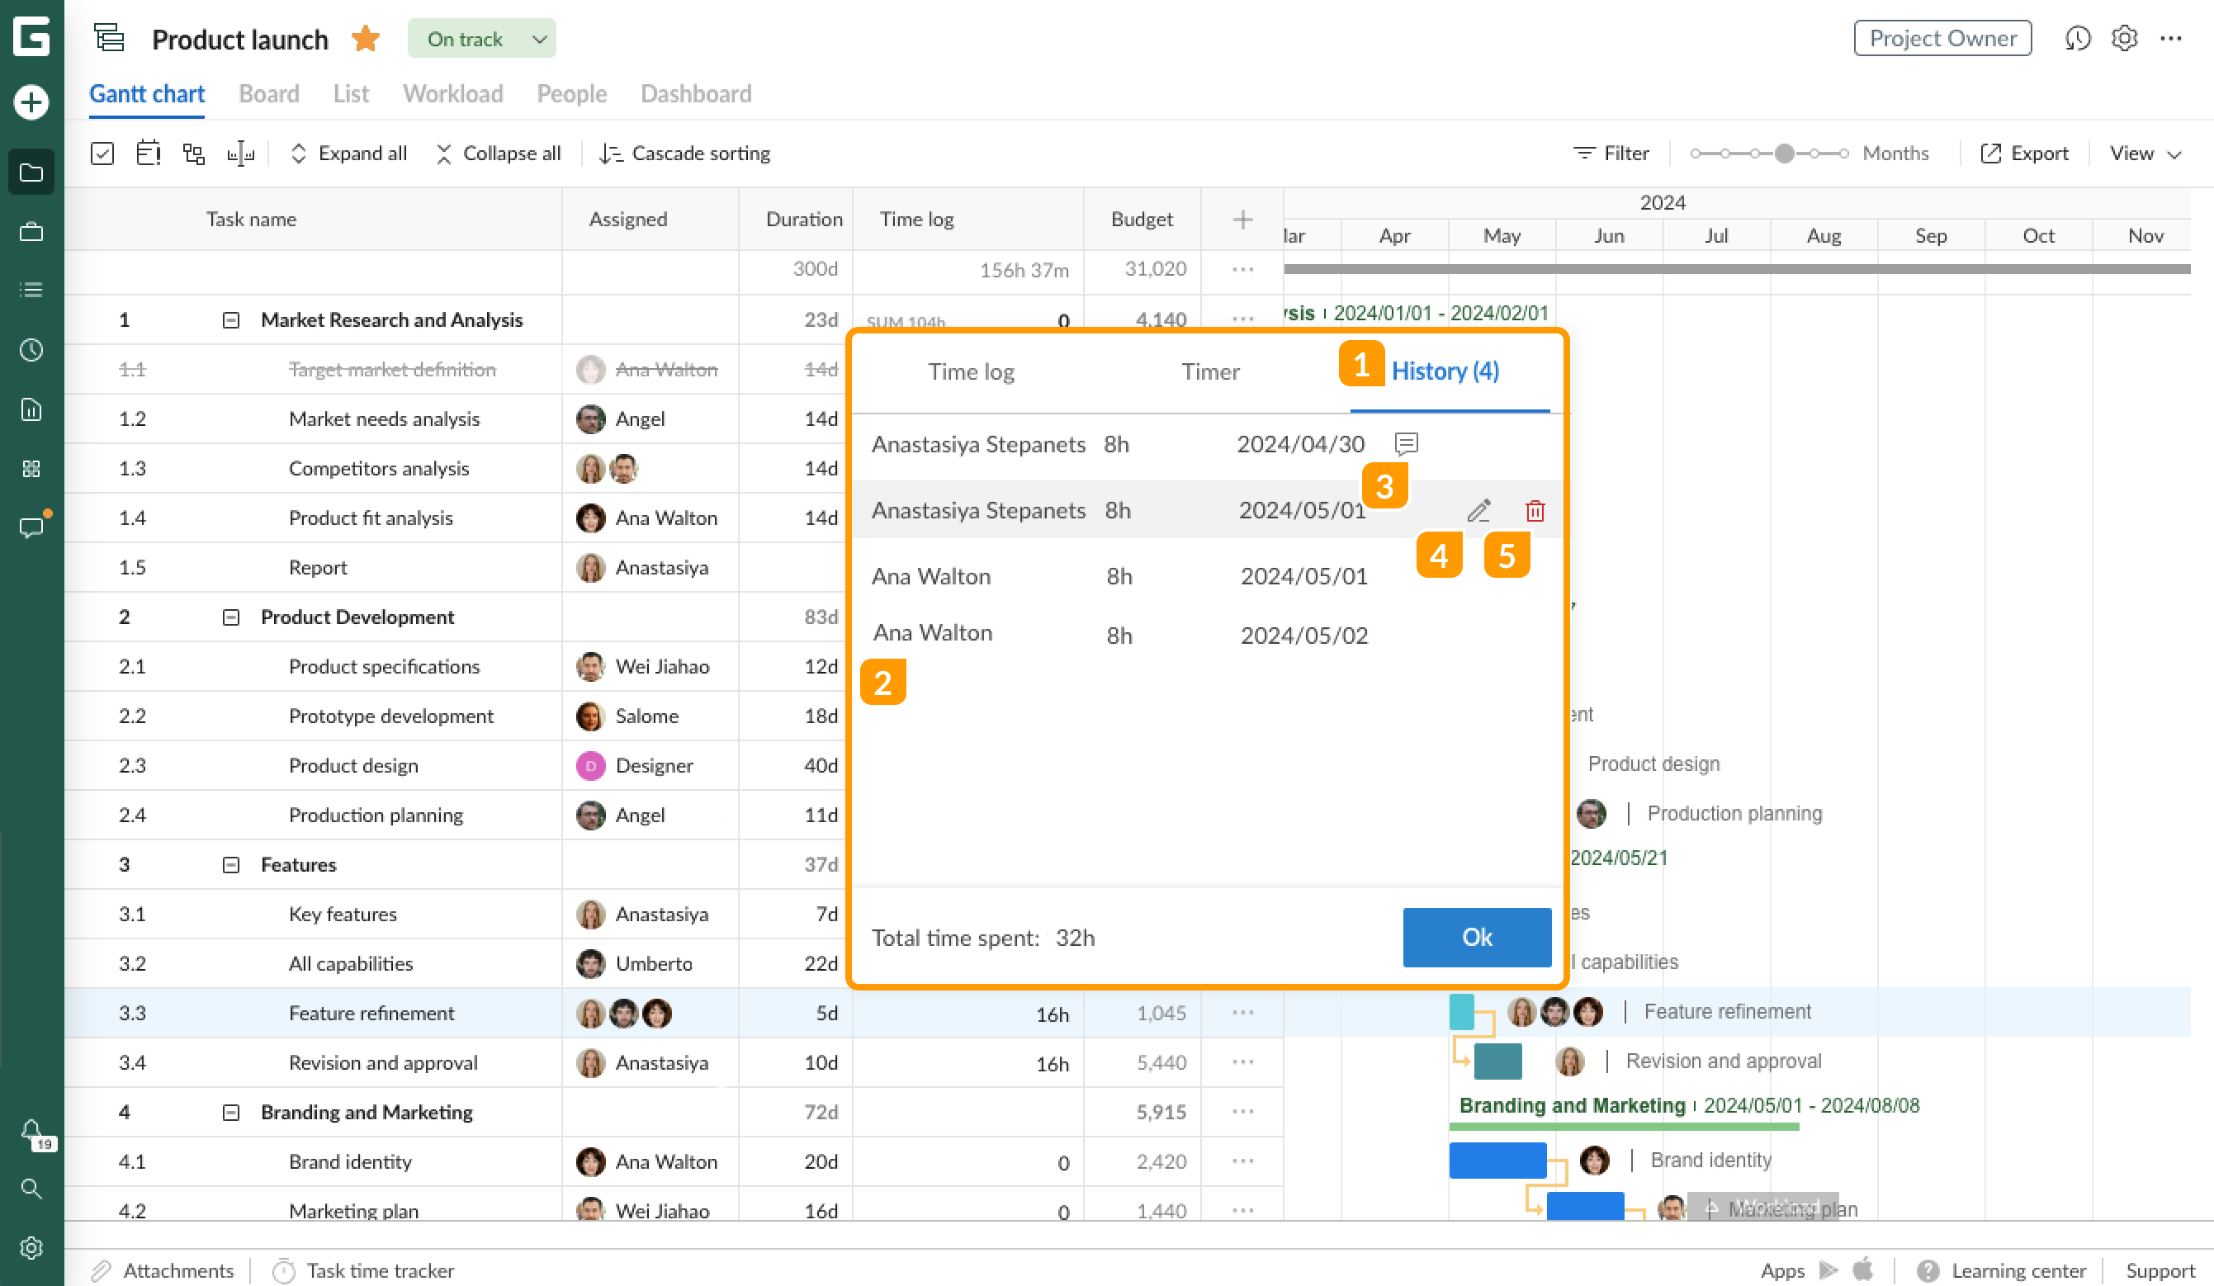Switch to the Workload tab
The image size is (2214, 1286).
(452, 94)
